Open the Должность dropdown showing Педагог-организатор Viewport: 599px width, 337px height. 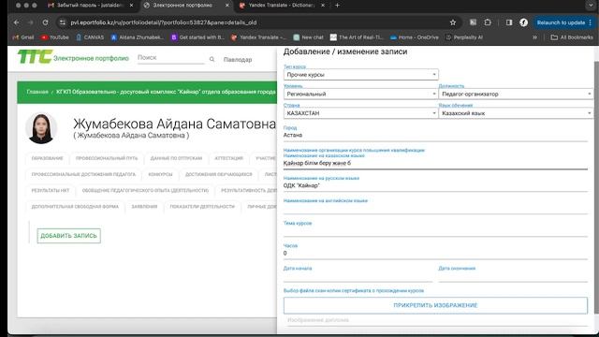click(516, 94)
